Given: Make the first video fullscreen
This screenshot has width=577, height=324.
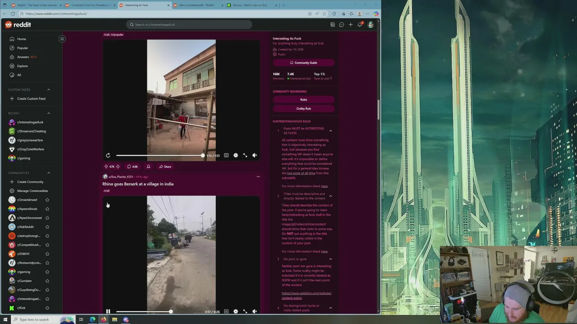Looking at the screenshot, I should (245, 155).
